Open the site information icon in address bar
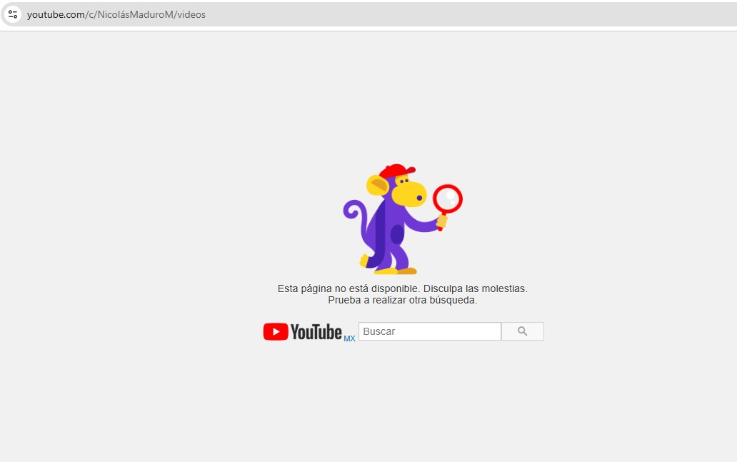 tap(13, 14)
